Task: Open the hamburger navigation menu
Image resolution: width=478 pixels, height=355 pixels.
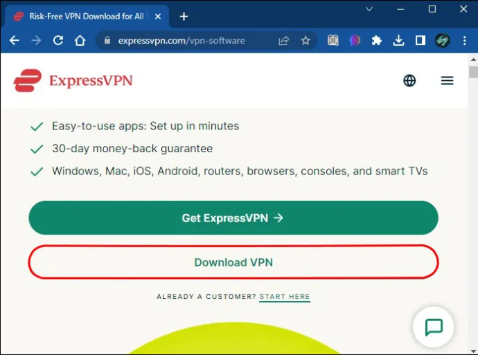Action: 447,80
